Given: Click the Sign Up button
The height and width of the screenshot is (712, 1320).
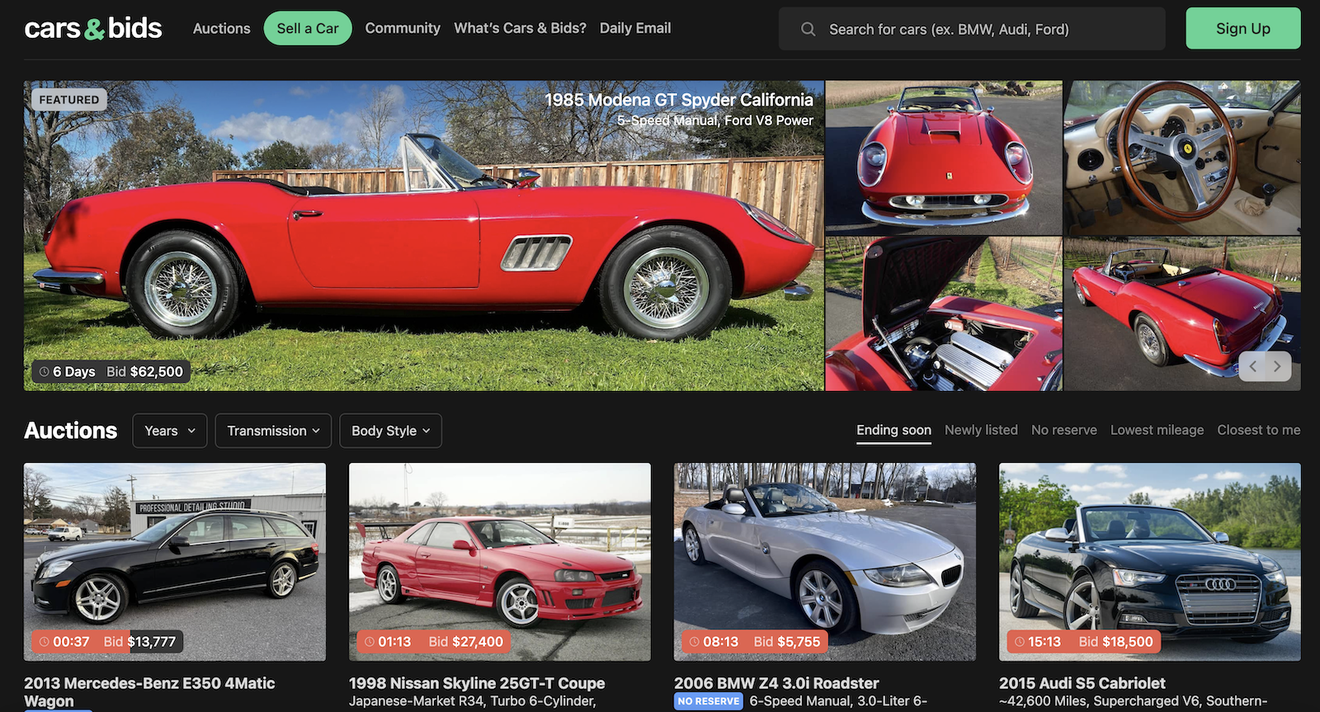Looking at the screenshot, I should [1243, 28].
